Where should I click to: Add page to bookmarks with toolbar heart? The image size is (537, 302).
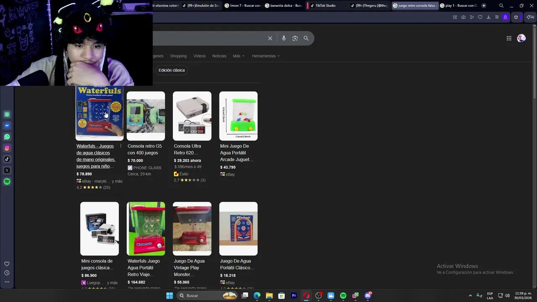[480, 17]
